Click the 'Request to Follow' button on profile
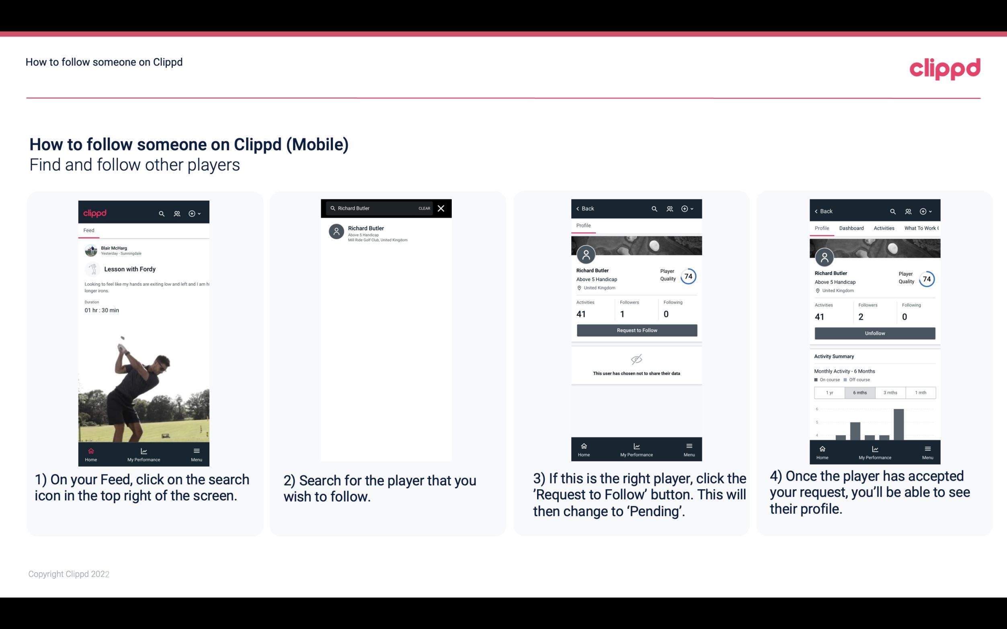 636,330
